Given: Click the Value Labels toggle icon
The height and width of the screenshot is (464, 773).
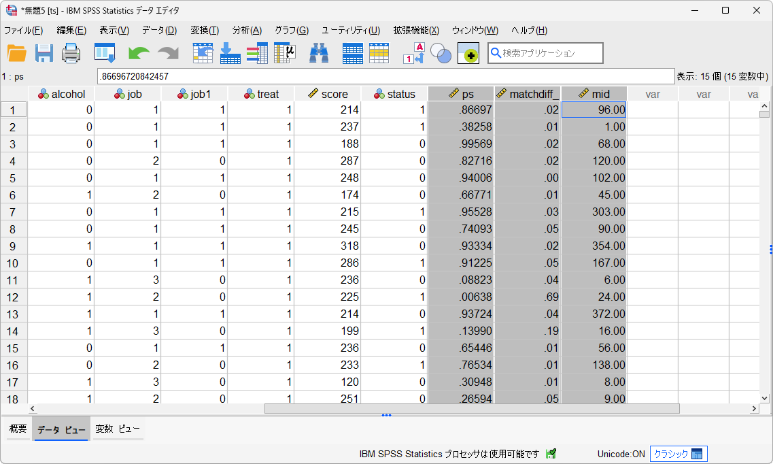Looking at the screenshot, I should [x=413, y=53].
